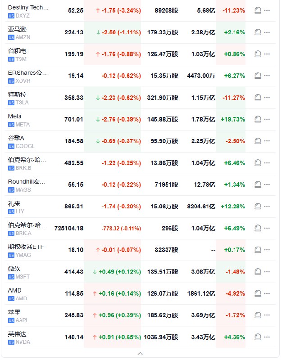Set alert bell for GOOGL row

[x=258, y=141]
